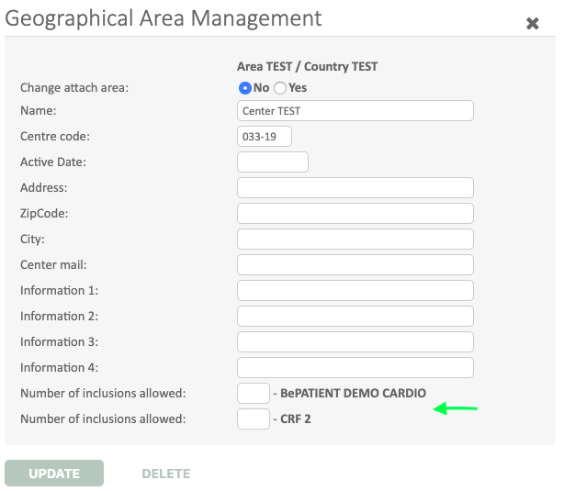Click the BePATIENT DEMO CARDIO label

pyautogui.click(x=353, y=394)
